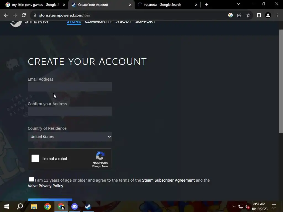This screenshot has width=283, height=212.
Task: Open the Chrome taskbar icon with profile badge
Action: [x=61, y=206]
